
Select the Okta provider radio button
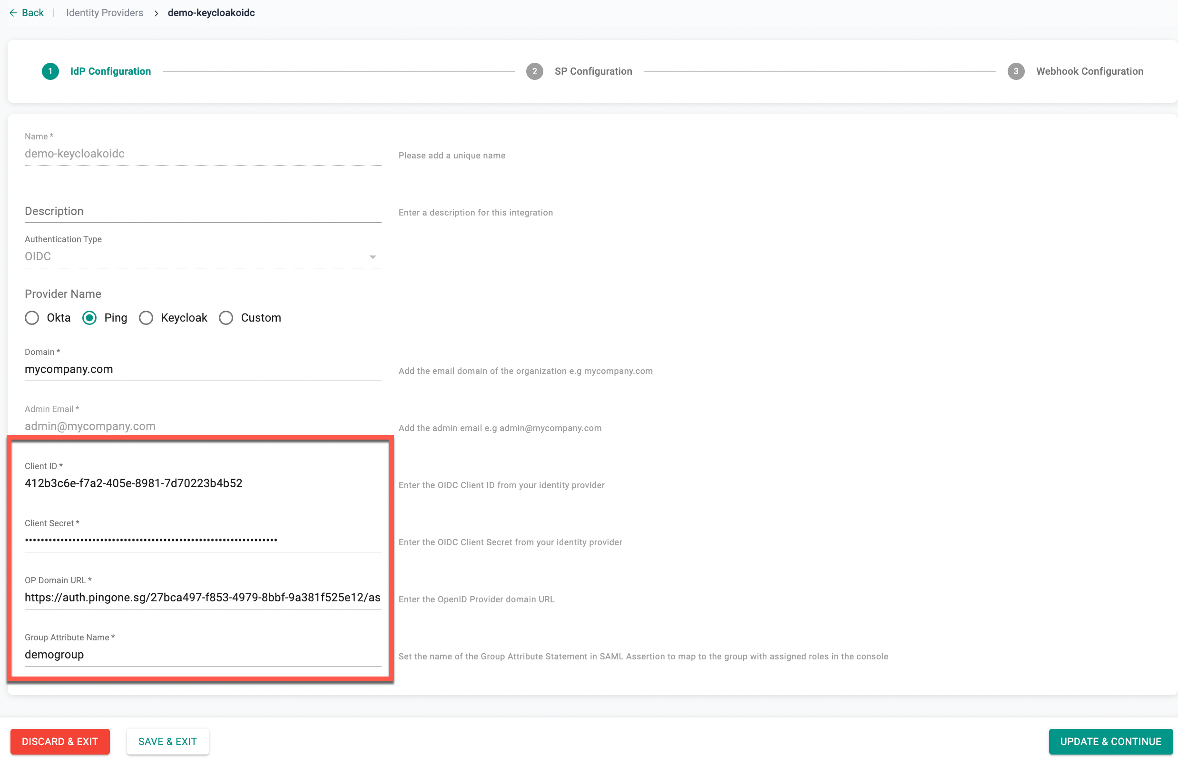(x=32, y=318)
